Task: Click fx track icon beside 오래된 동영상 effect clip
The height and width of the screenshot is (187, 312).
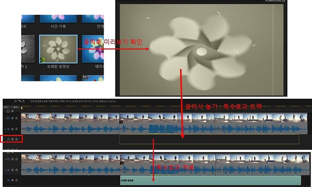Action: [x=8, y=180]
